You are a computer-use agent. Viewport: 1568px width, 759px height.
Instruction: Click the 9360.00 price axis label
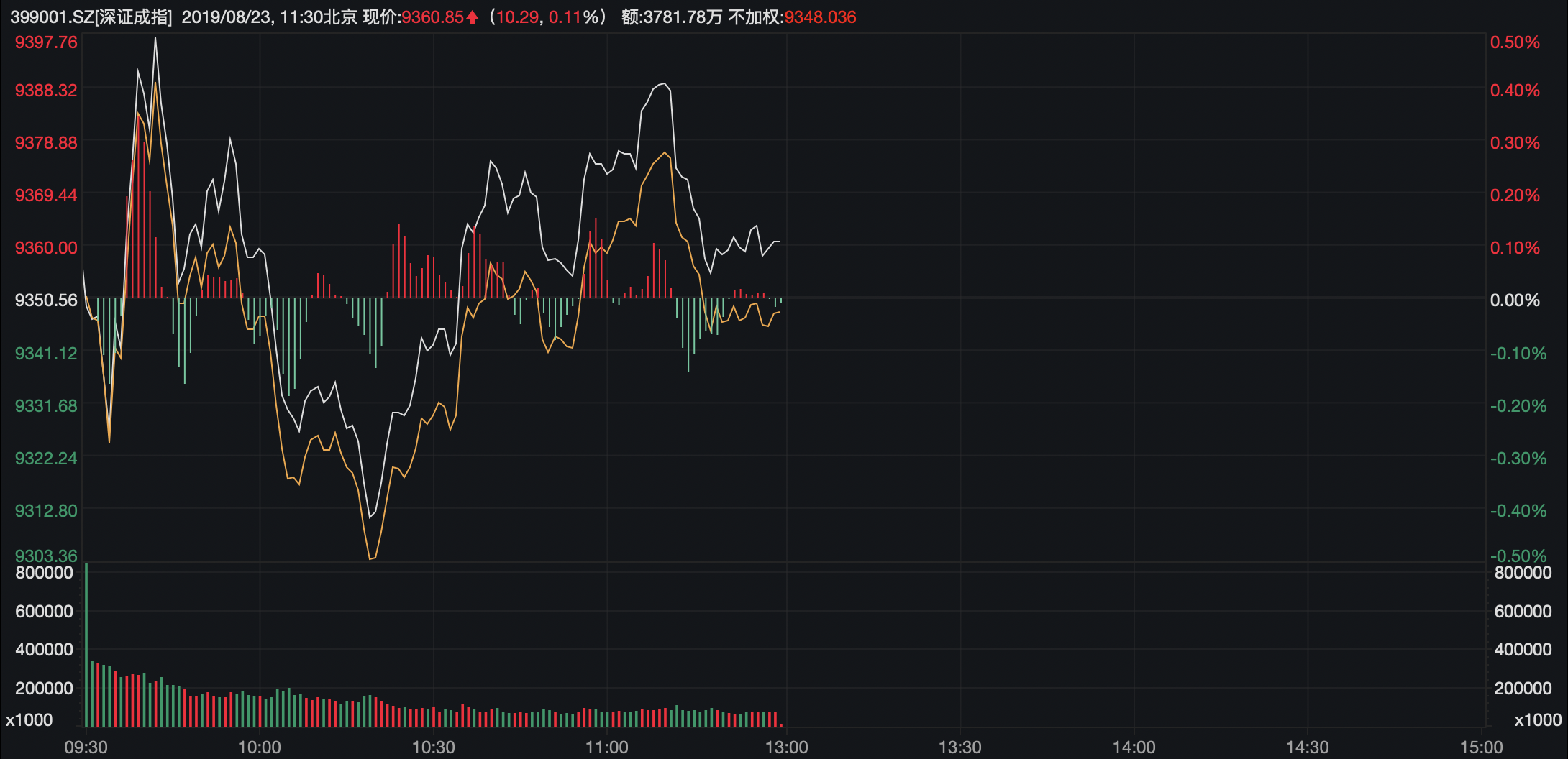point(46,248)
